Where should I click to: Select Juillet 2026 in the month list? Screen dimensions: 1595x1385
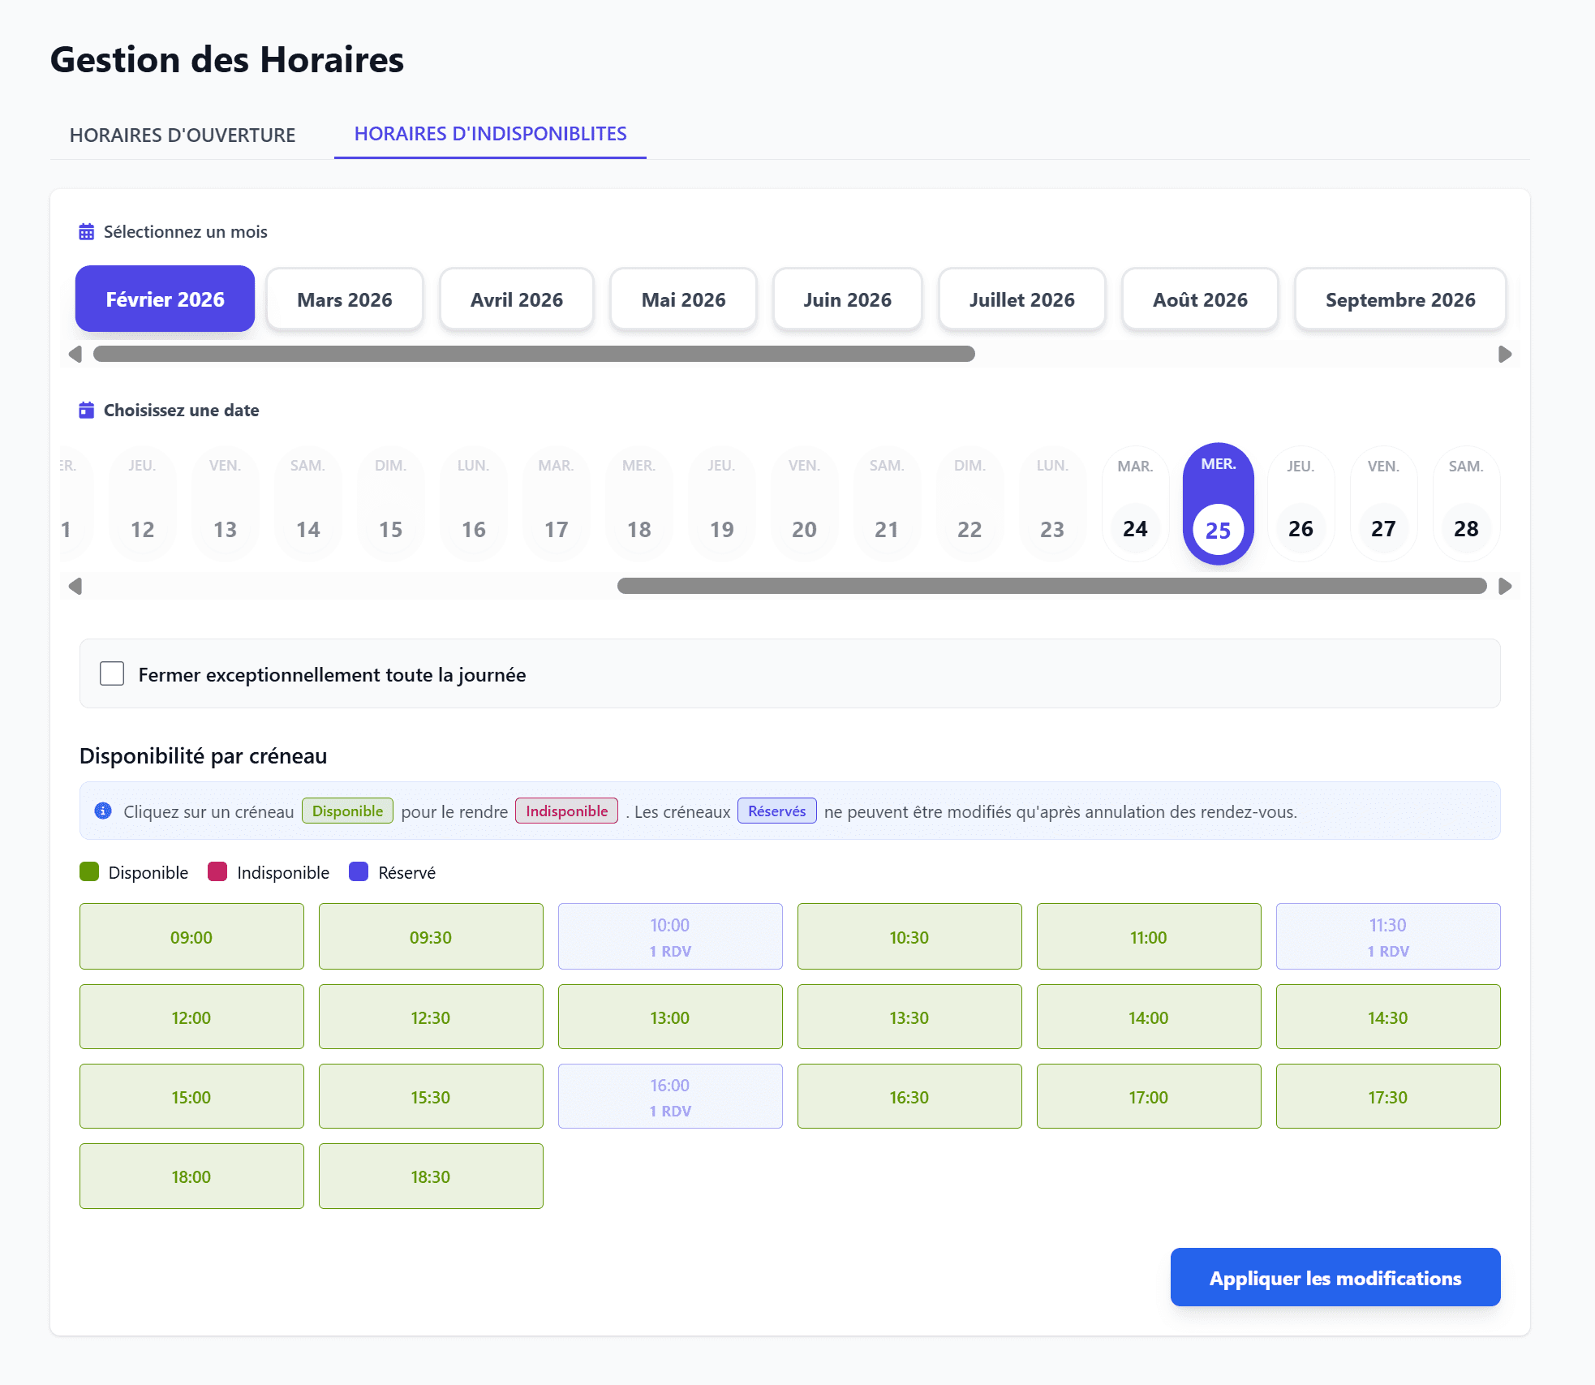[x=1021, y=299]
